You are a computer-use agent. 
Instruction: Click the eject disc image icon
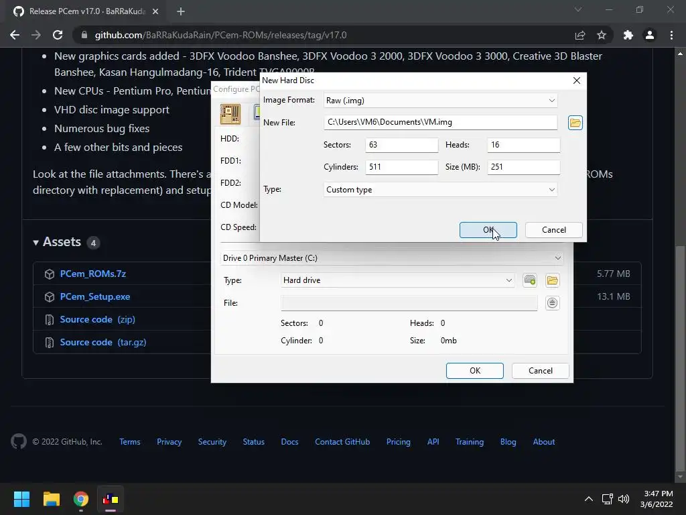click(x=552, y=303)
